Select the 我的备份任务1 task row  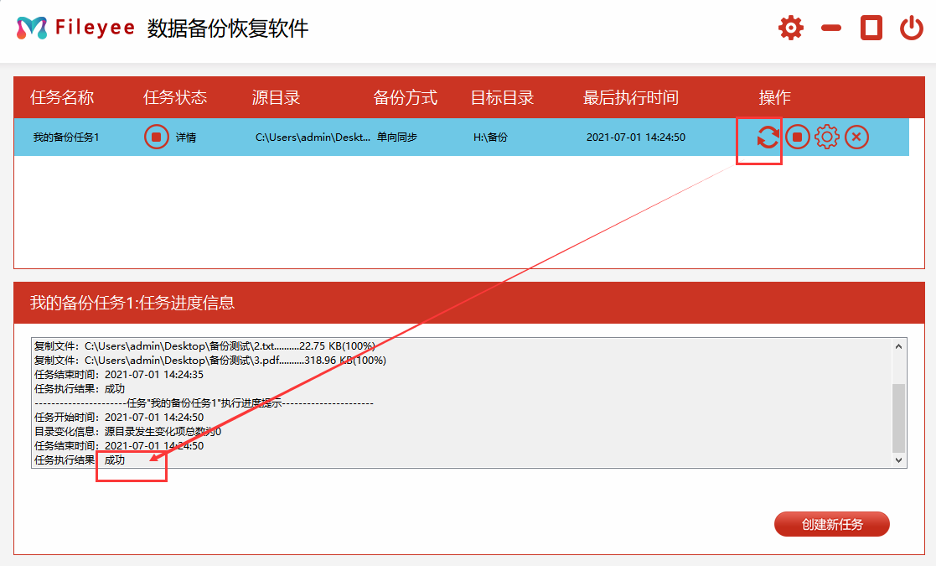(377, 137)
